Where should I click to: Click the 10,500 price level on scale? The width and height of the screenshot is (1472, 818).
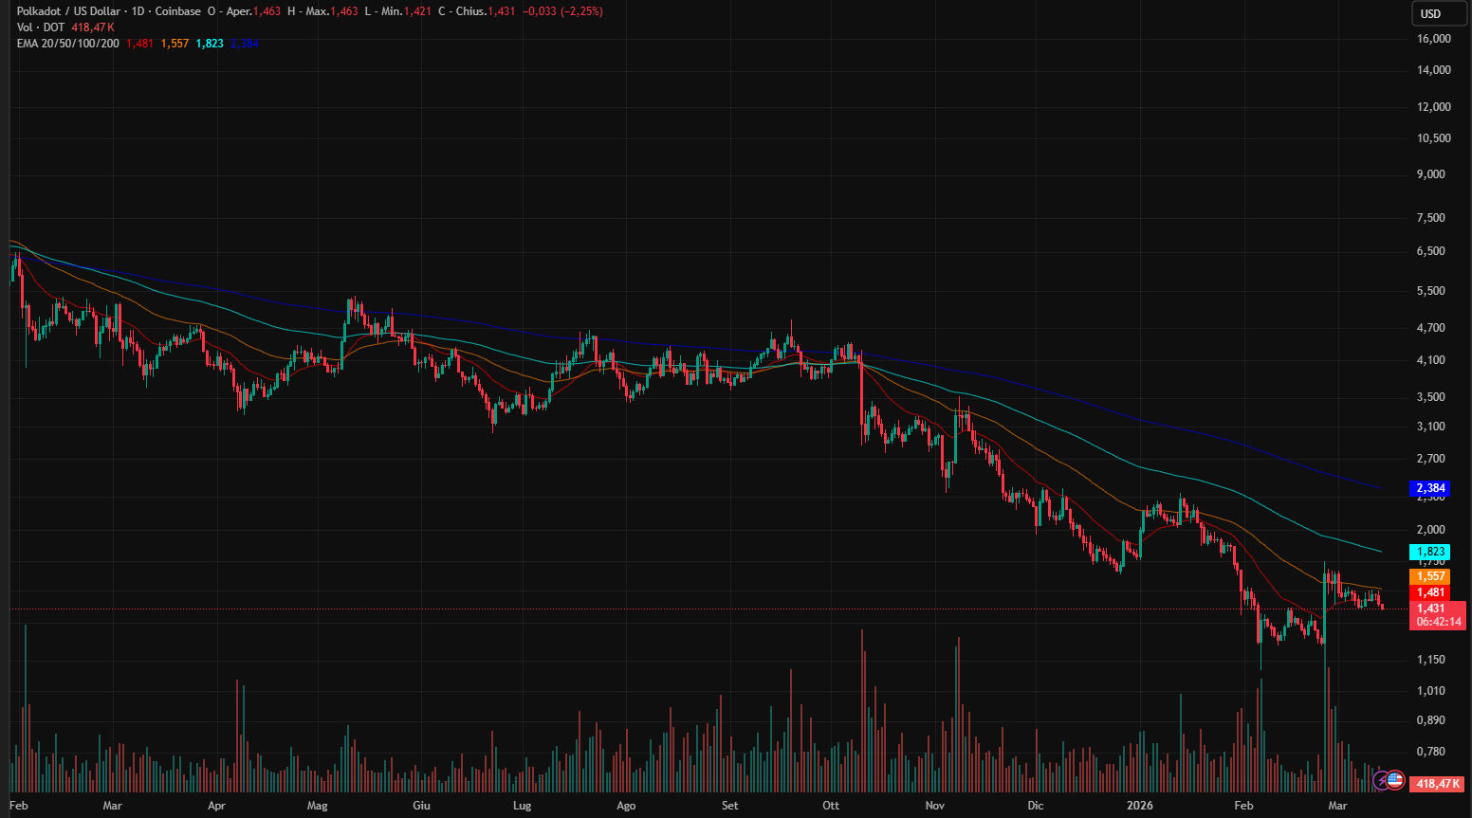pyautogui.click(x=1434, y=138)
